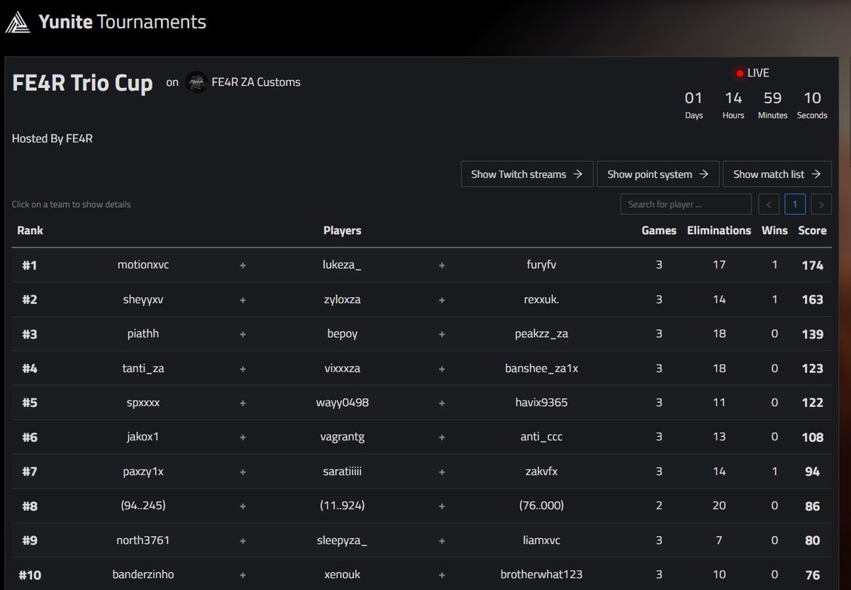This screenshot has height=590, width=851.
Task: Open player peakzz_za in rank #3
Action: [x=541, y=334]
